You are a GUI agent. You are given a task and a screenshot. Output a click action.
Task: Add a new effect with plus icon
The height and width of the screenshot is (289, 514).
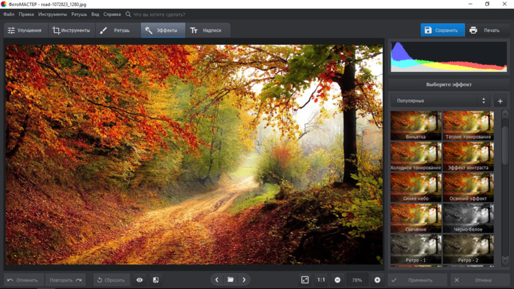point(500,101)
